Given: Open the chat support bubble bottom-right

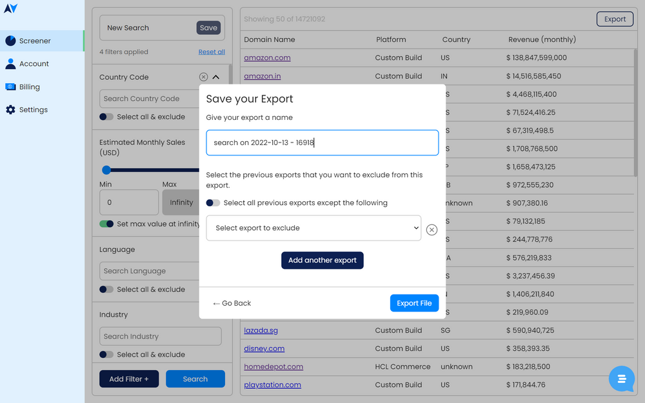Looking at the screenshot, I should pos(621,379).
